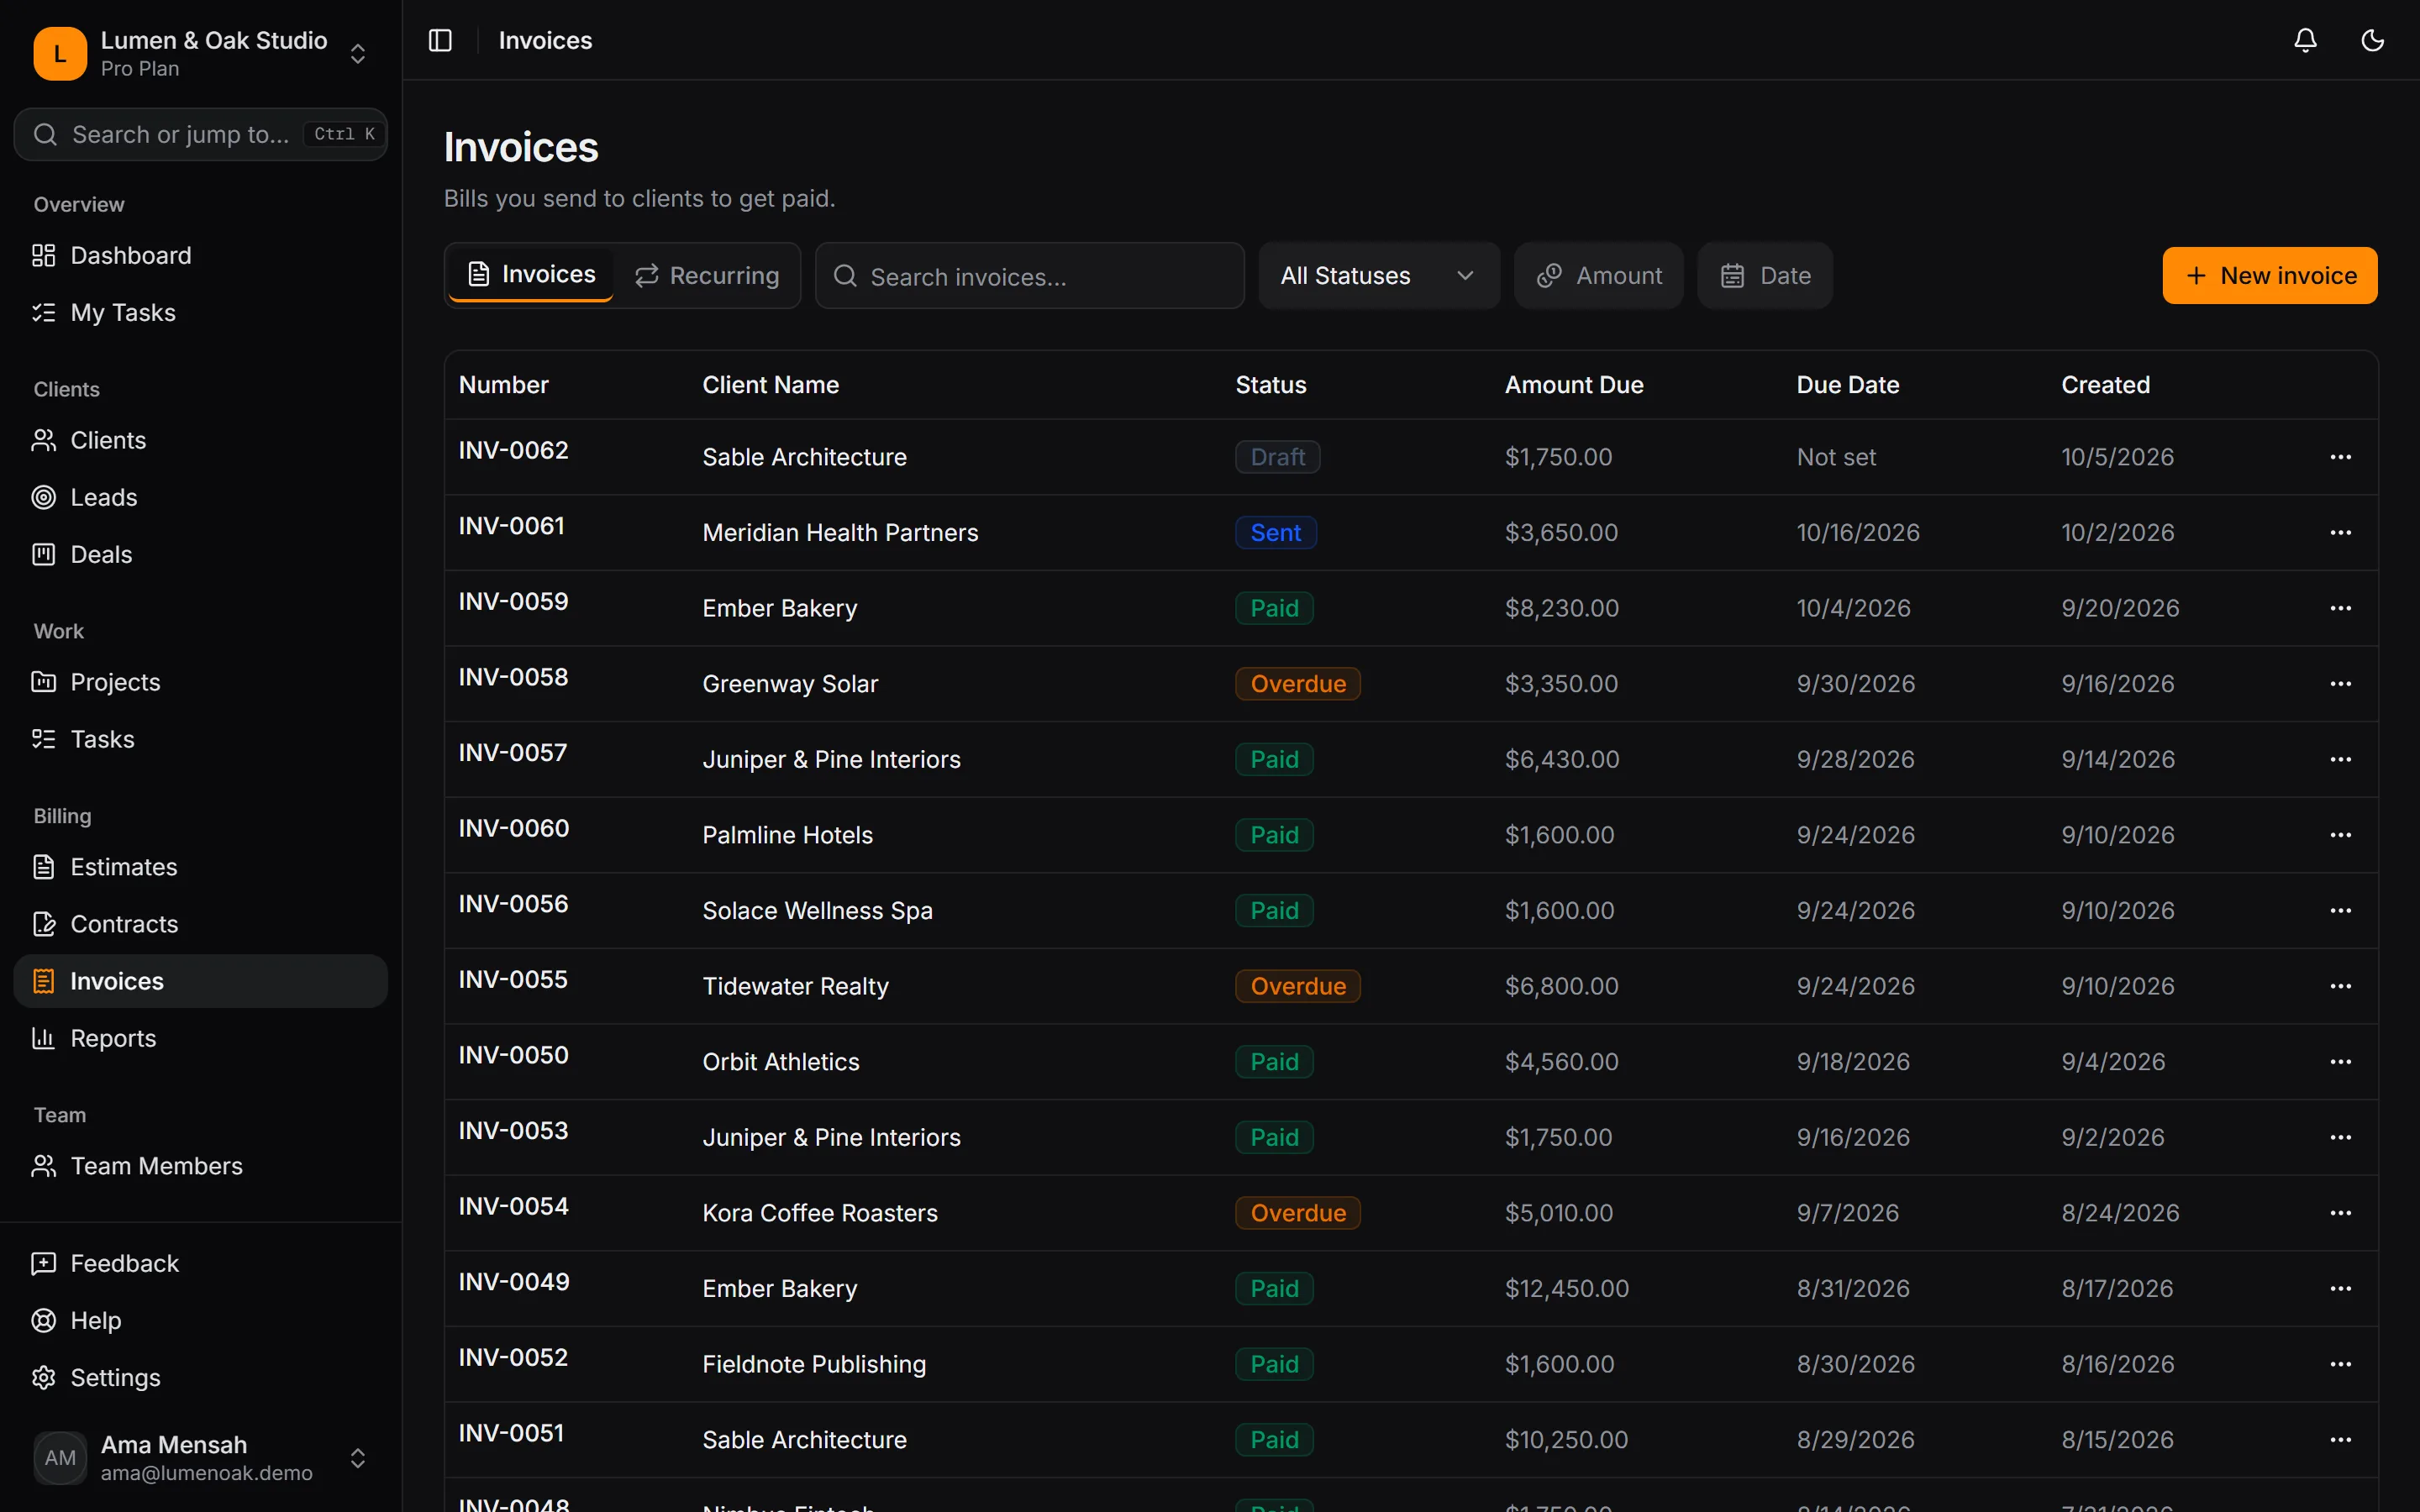Sort by the Number column header
The width and height of the screenshot is (2420, 1512).
[x=503, y=385]
